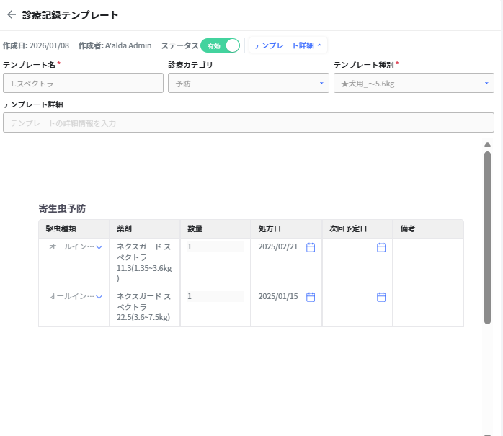
Task: Click the 駆虫種類 column header
Action: [x=74, y=228]
